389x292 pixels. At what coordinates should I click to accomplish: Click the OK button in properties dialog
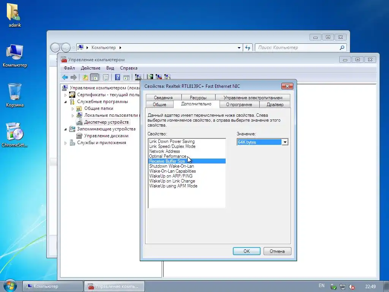[x=247, y=251]
